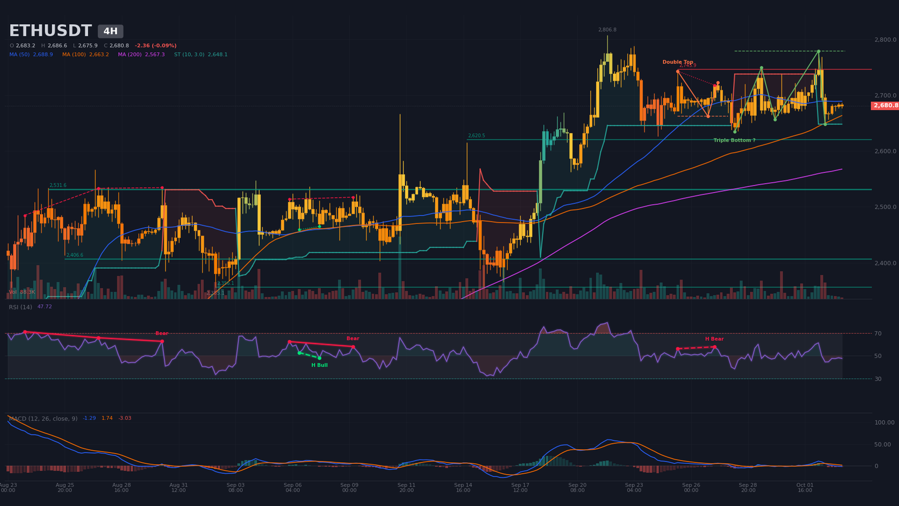Select the MA (50) indicator legend

[31, 55]
